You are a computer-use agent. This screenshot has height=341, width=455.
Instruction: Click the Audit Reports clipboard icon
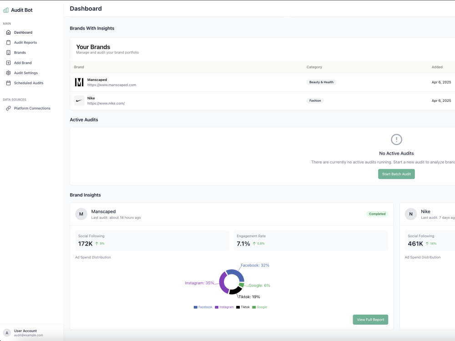(8, 43)
